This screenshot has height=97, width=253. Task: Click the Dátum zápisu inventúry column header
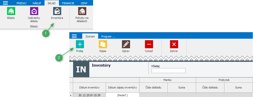click(x=122, y=87)
